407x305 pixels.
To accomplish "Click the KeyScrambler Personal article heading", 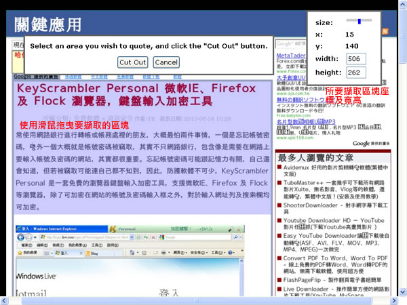I will pyautogui.click(x=136, y=95).
